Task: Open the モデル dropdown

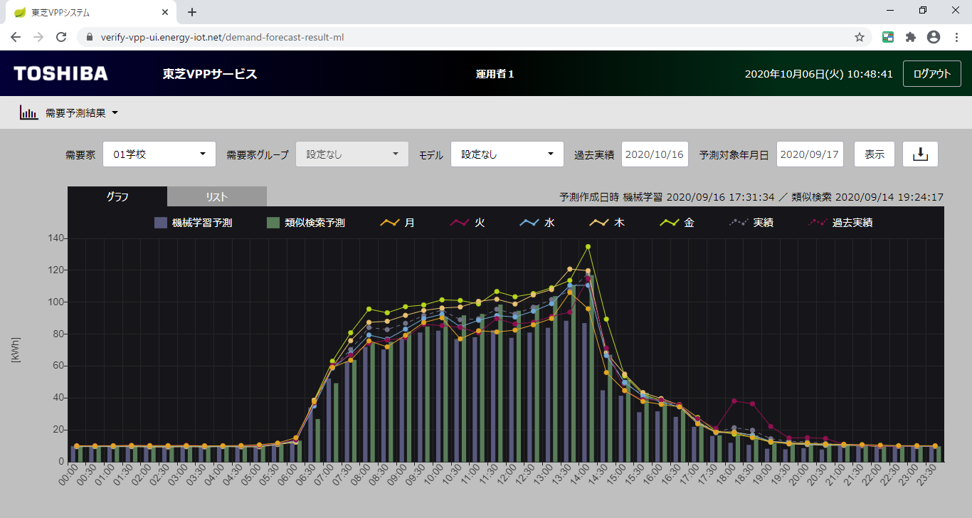Action: click(507, 154)
